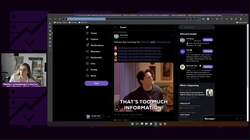Go to Profile in sidebar
This screenshot has width=250, height=140.
pyautogui.click(x=91, y=70)
